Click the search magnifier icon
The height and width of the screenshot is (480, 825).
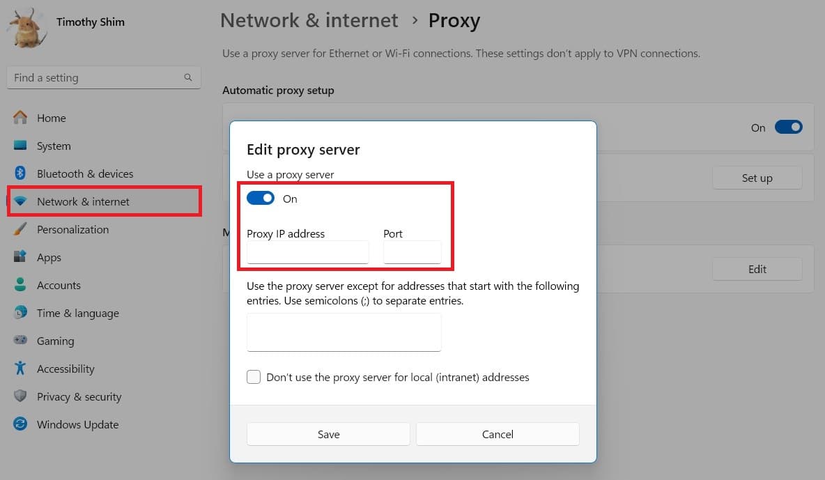pyautogui.click(x=188, y=77)
